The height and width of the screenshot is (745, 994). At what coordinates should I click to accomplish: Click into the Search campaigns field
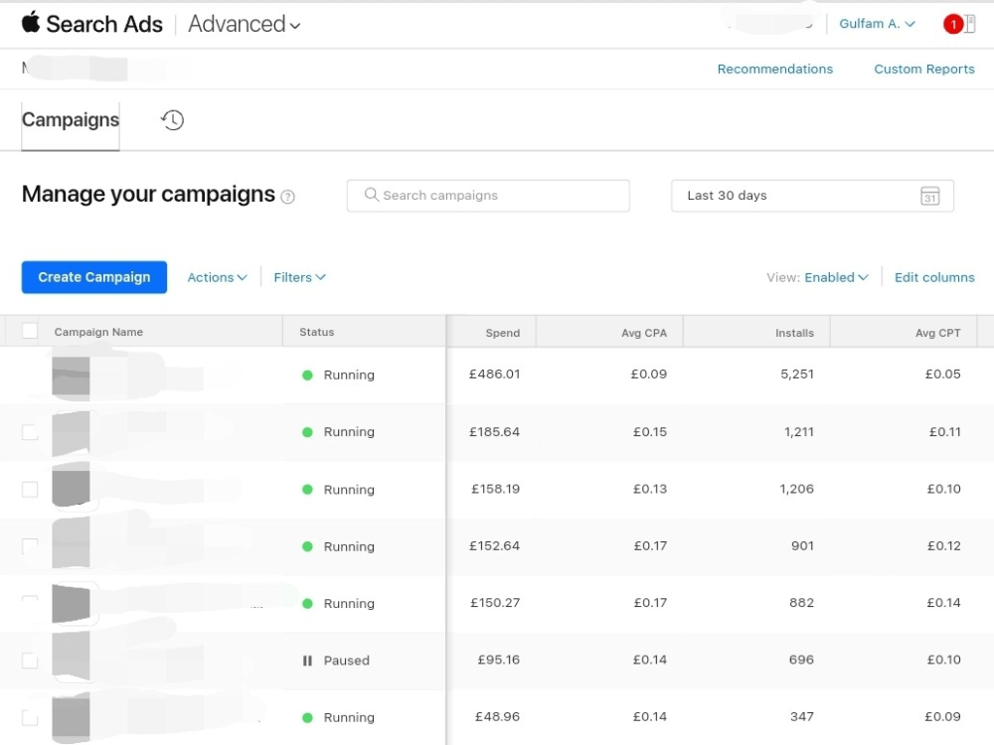(x=488, y=196)
